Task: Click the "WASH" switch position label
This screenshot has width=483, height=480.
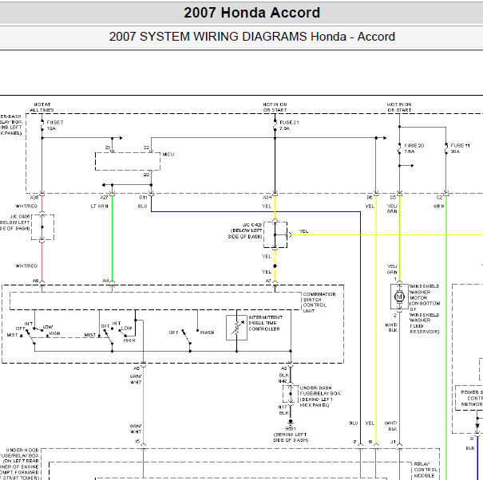Action: tap(207, 332)
